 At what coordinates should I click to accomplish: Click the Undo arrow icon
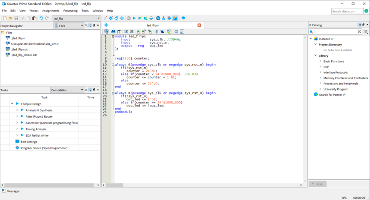point(41,18)
